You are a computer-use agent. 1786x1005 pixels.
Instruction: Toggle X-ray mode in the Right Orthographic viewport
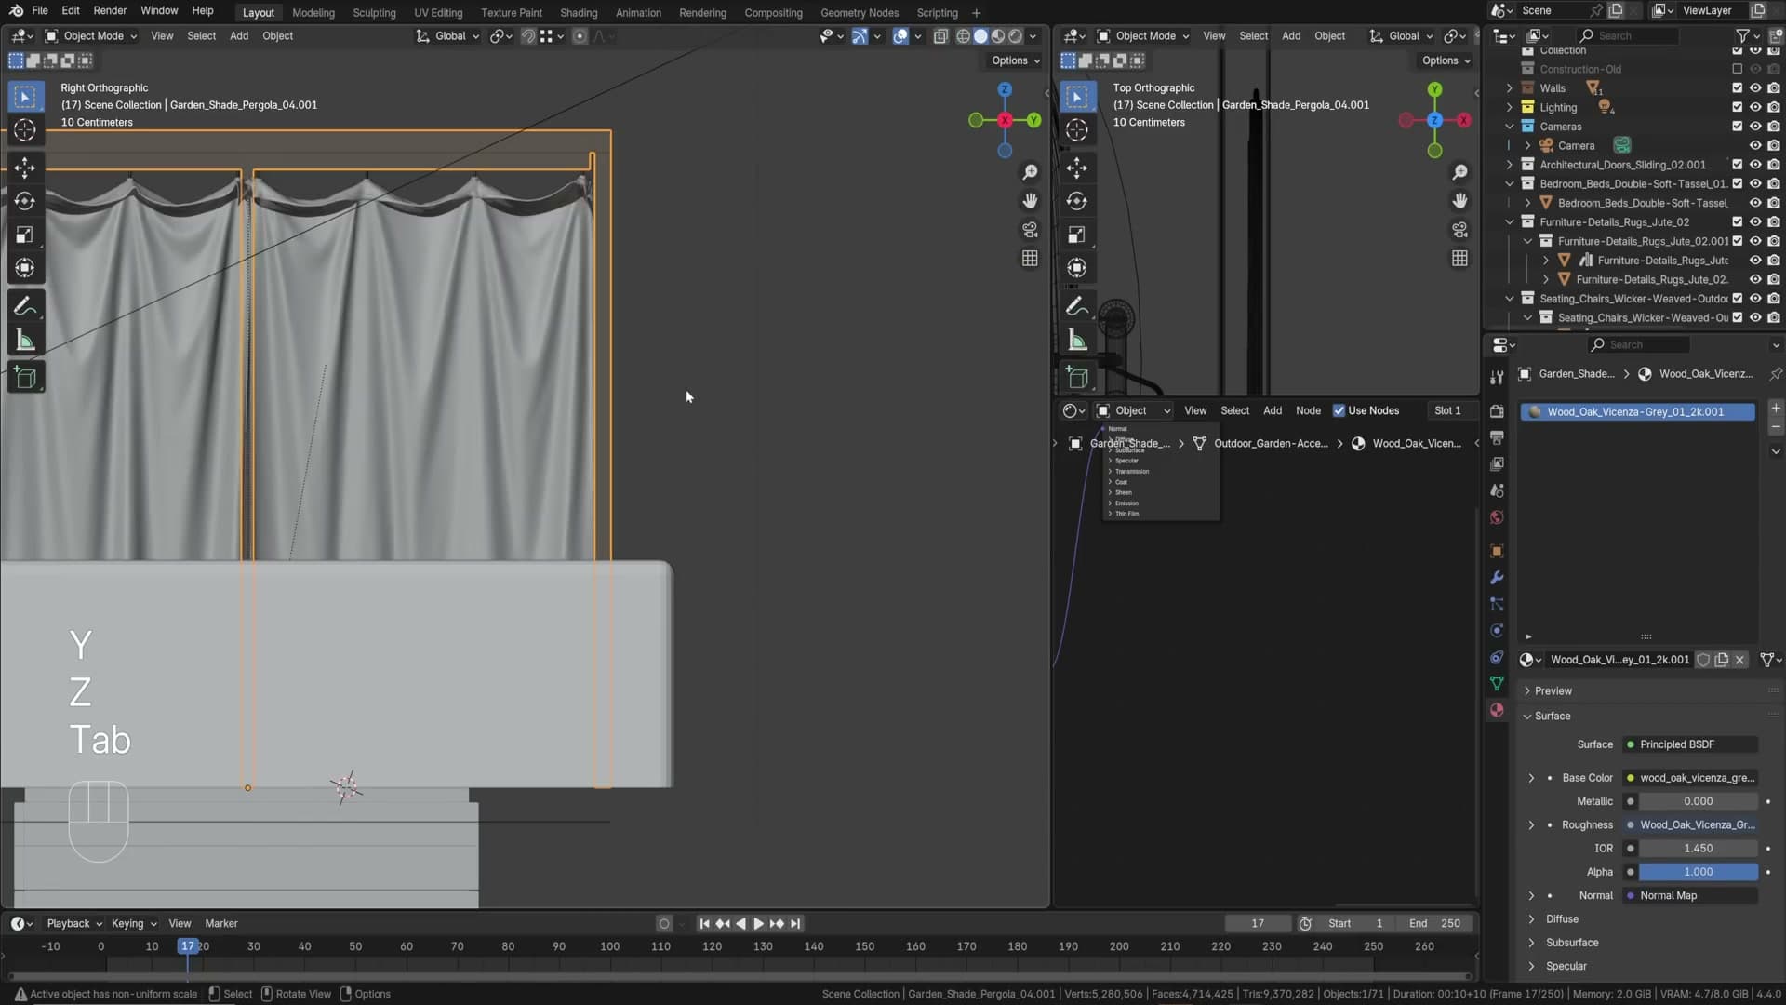[x=940, y=36]
